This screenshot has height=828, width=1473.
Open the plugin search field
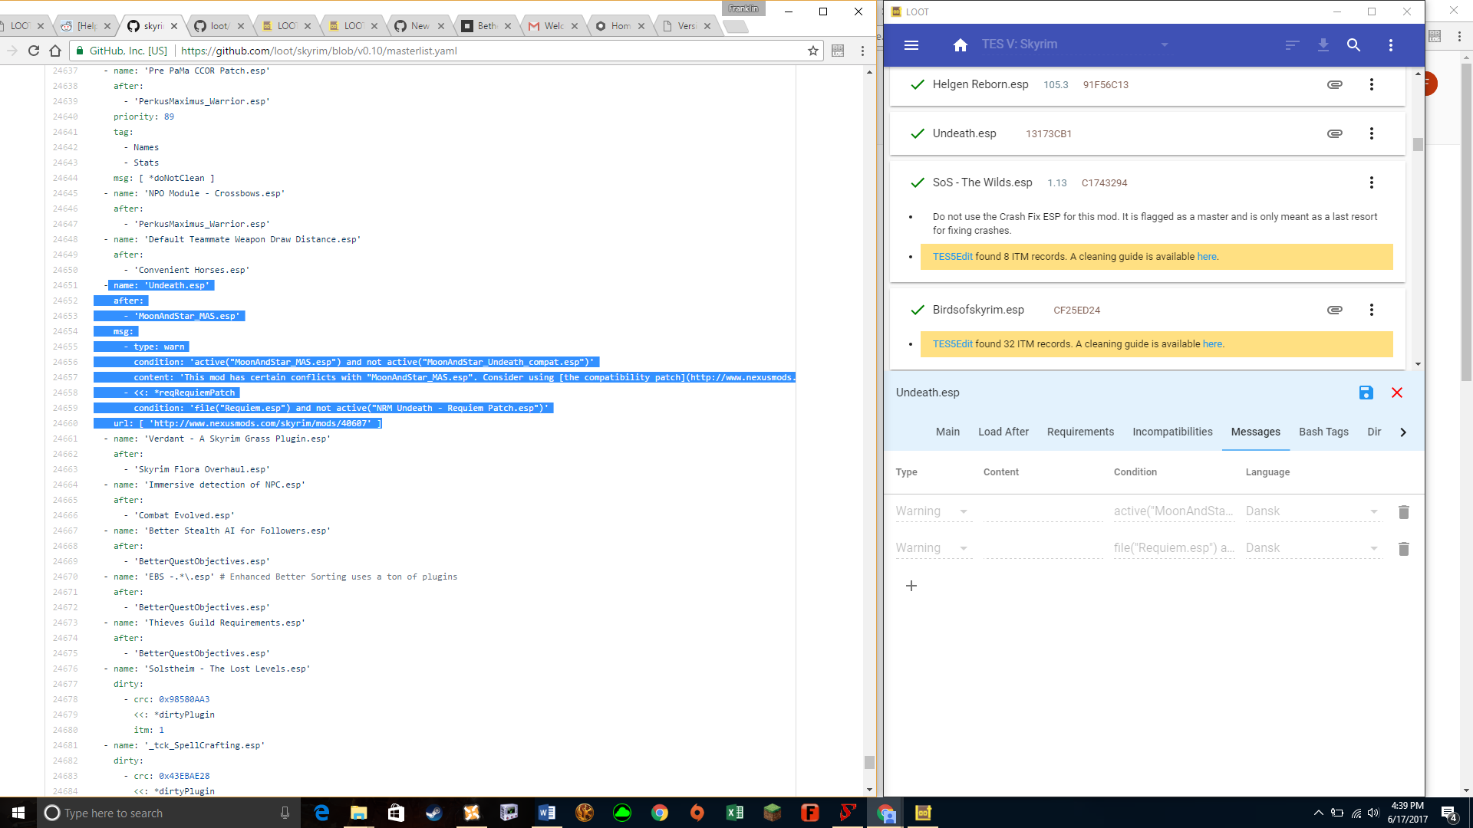pos(1354,45)
